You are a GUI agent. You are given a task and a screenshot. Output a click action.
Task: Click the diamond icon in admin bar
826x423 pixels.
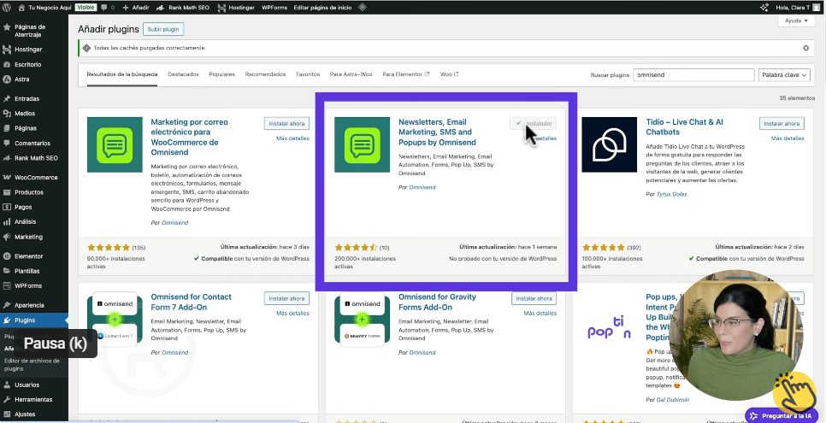pyautogui.click(x=362, y=8)
